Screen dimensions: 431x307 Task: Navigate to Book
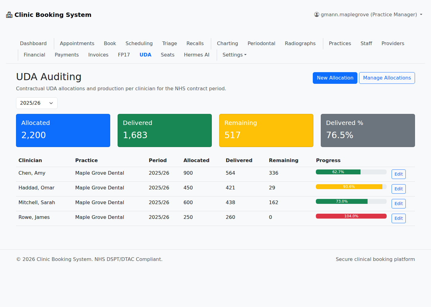click(x=110, y=43)
